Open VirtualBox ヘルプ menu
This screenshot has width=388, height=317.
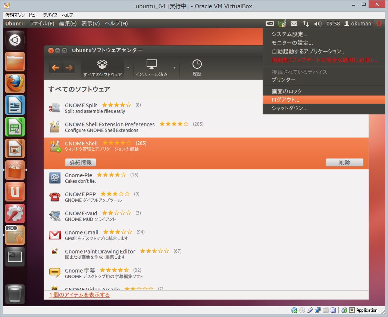(x=67, y=15)
